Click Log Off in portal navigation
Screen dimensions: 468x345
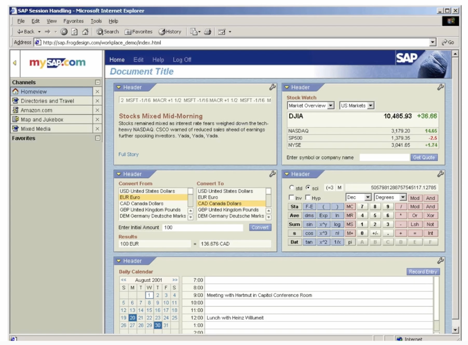tap(182, 59)
